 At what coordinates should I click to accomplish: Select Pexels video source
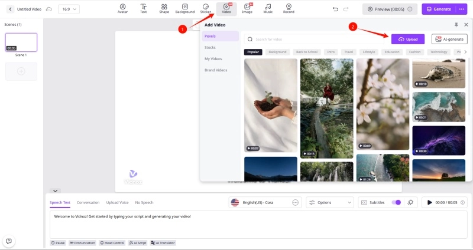point(220,36)
